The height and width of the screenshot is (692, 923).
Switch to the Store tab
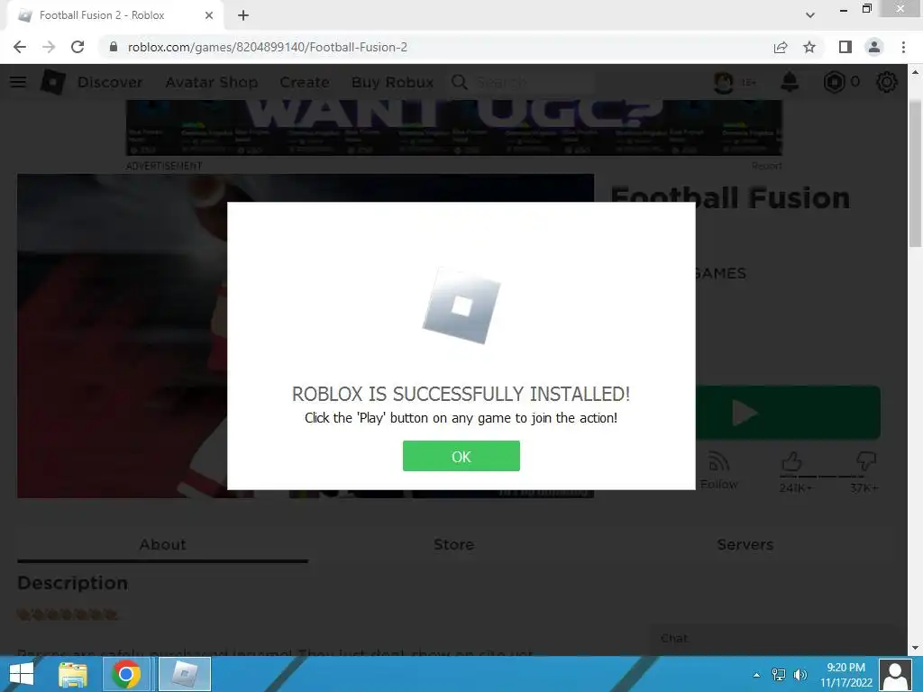coord(454,544)
